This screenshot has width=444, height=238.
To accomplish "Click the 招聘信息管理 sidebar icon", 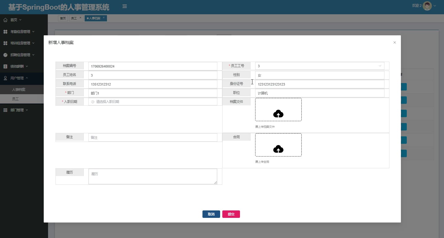I will click(x=5, y=55).
